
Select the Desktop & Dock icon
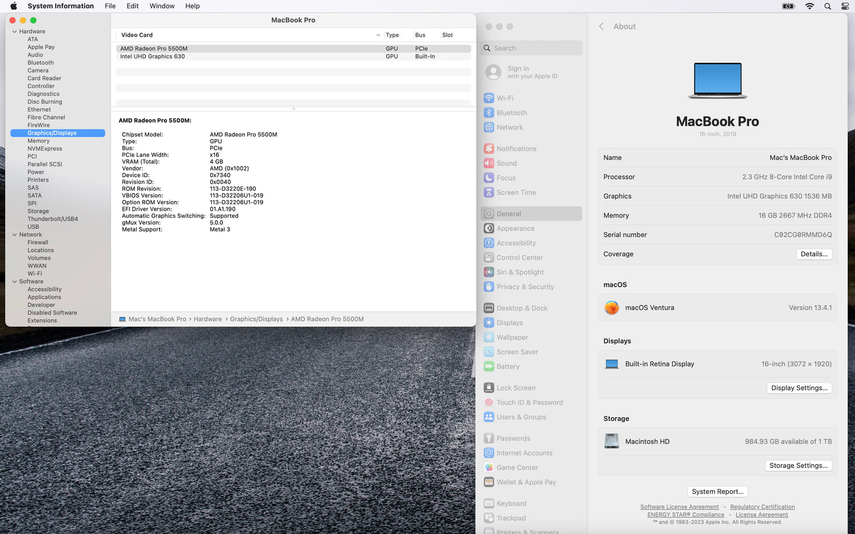pos(489,308)
